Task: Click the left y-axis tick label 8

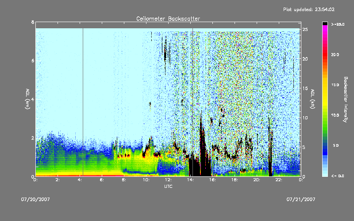Action: 33,22
